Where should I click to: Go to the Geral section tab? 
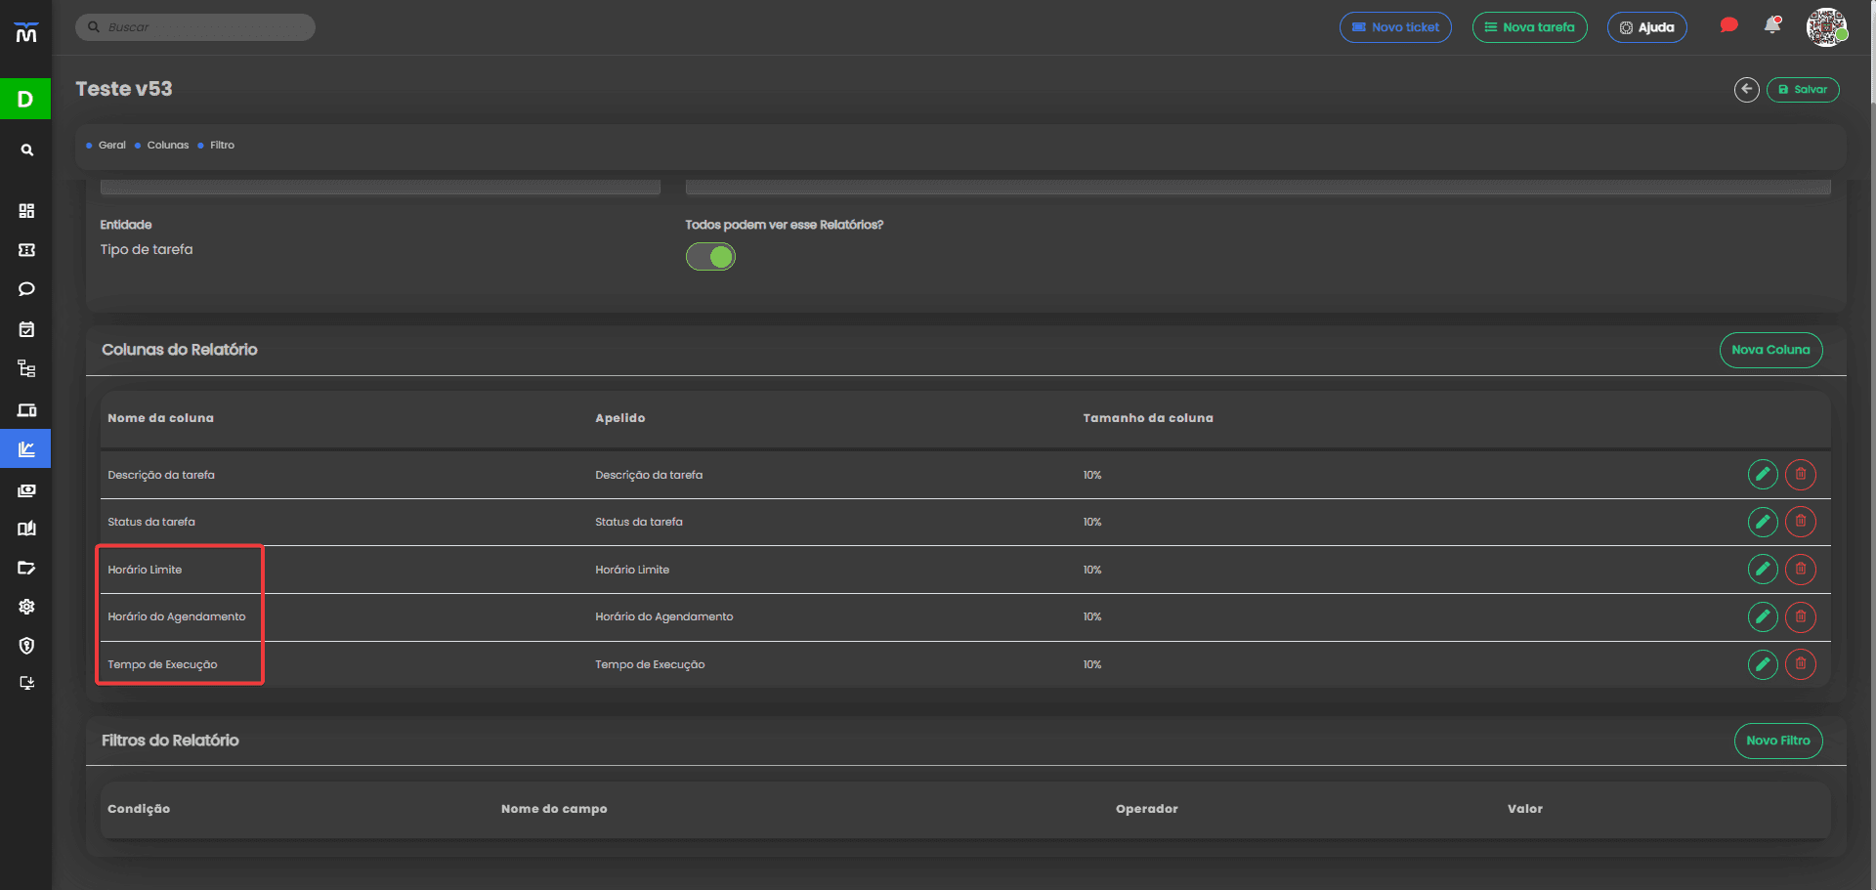tap(111, 146)
